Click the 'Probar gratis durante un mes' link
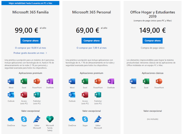 (x=29, y=53)
